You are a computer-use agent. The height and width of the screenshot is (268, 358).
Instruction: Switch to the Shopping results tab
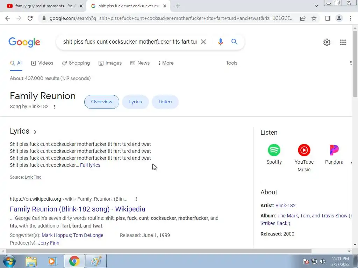pyautogui.click(x=76, y=63)
